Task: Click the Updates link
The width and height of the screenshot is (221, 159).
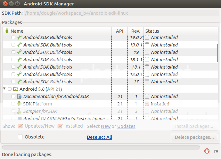Action: (126, 126)
